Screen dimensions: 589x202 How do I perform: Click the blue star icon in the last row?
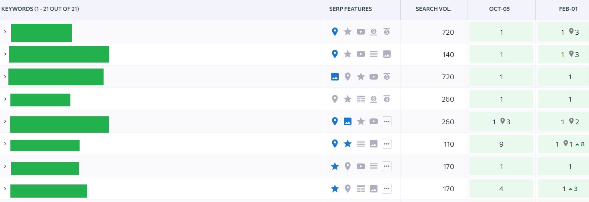click(x=335, y=188)
